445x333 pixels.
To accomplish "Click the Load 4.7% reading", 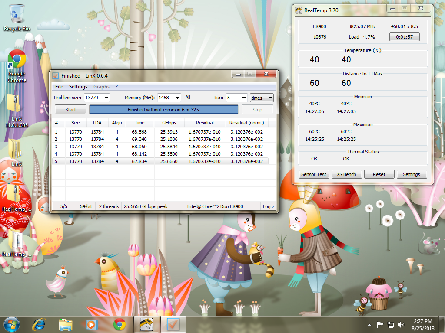I will tap(362, 37).
